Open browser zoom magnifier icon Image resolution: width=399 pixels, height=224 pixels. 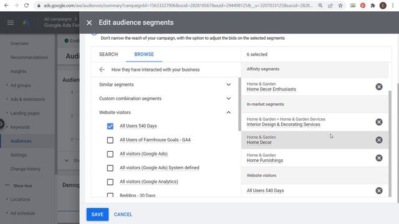(x=320, y=6)
